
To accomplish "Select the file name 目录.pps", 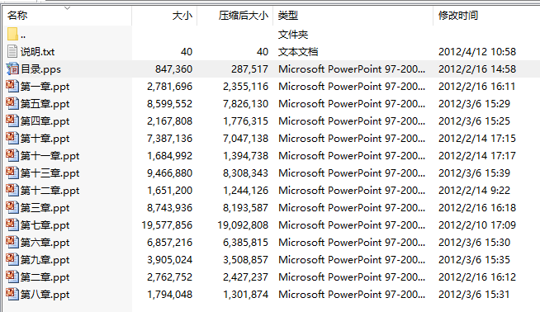I will click(40, 69).
